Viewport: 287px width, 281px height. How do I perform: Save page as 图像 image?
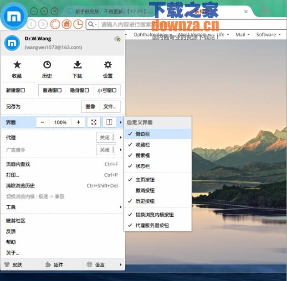[x=90, y=106]
